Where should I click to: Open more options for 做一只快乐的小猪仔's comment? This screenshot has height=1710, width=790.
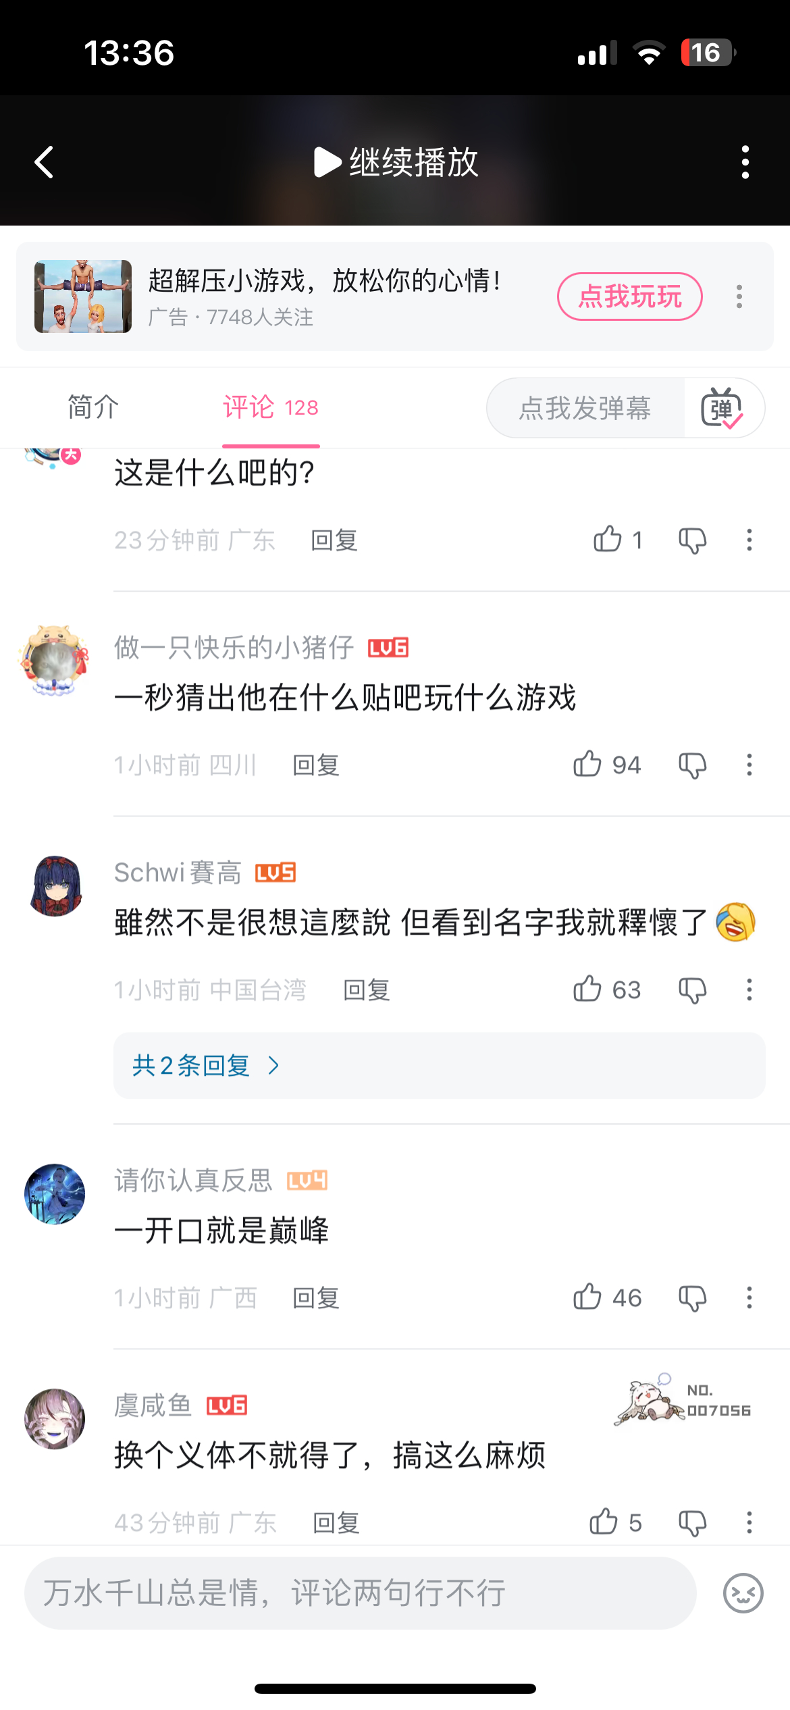pos(749,765)
